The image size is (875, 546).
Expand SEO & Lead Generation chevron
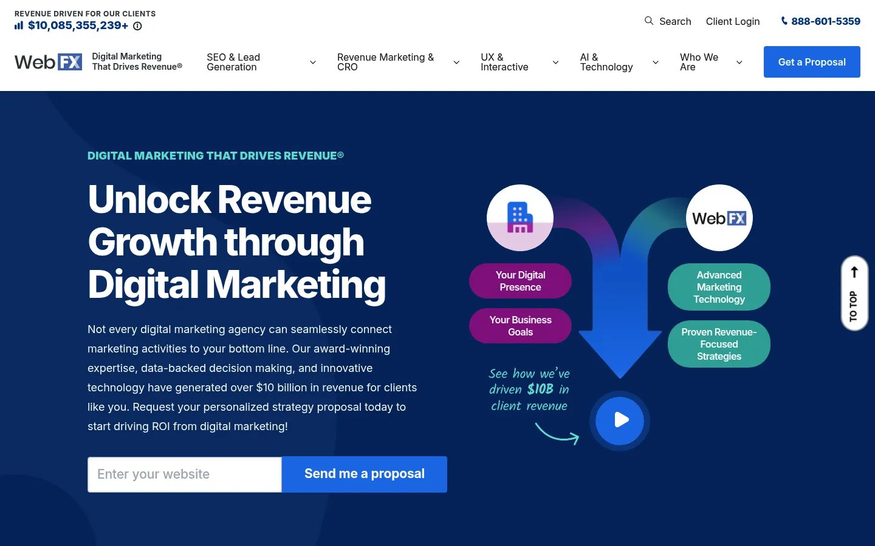pyautogui.click(x=313, y=62)
